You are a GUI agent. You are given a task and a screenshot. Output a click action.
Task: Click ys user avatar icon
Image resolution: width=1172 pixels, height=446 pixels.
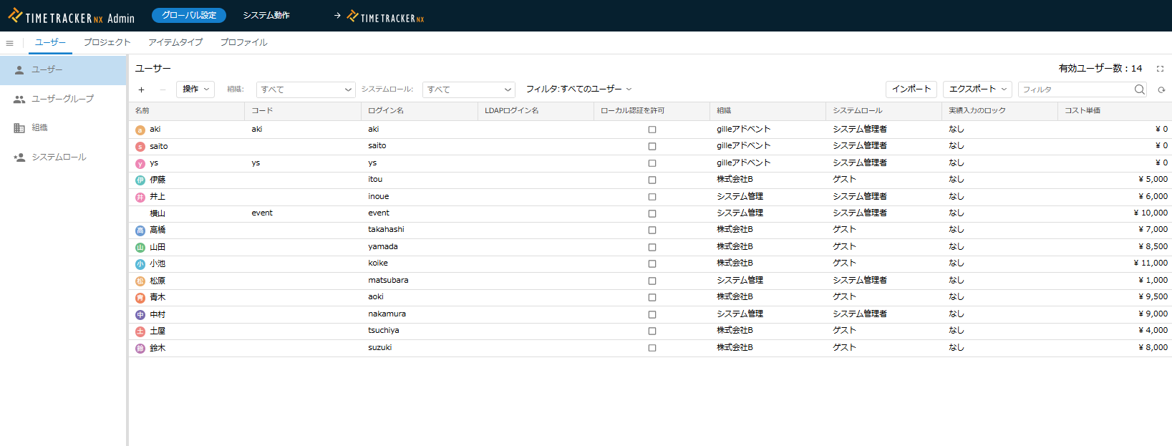click(140, 163)
